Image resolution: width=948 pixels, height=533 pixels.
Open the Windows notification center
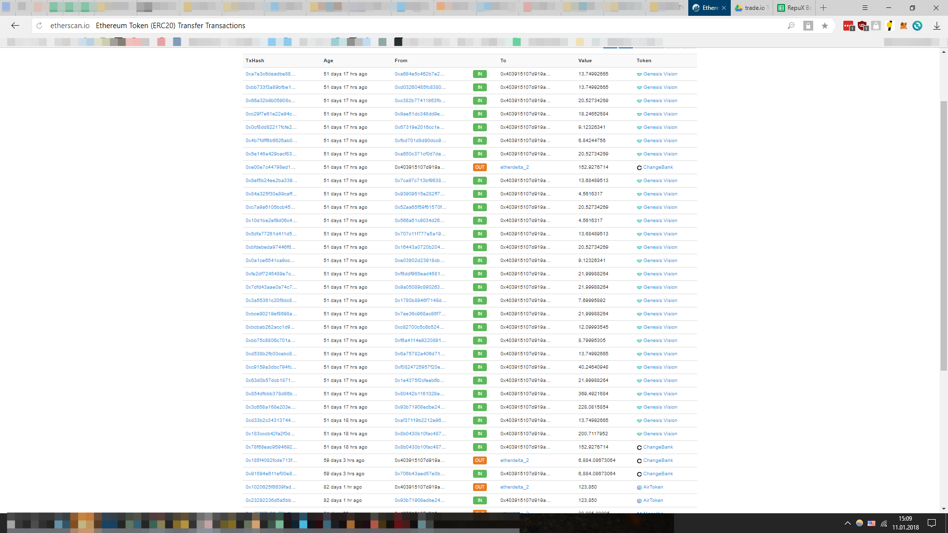932,523
